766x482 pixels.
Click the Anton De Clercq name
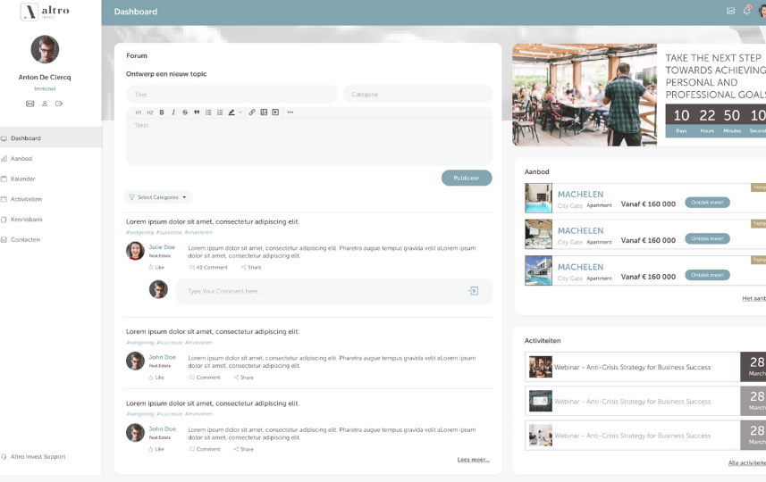point(45,77)
